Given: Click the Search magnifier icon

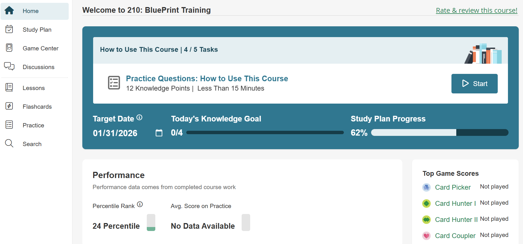Looking at the screenshot, I should pyautogui.click(x=9, y=144).
